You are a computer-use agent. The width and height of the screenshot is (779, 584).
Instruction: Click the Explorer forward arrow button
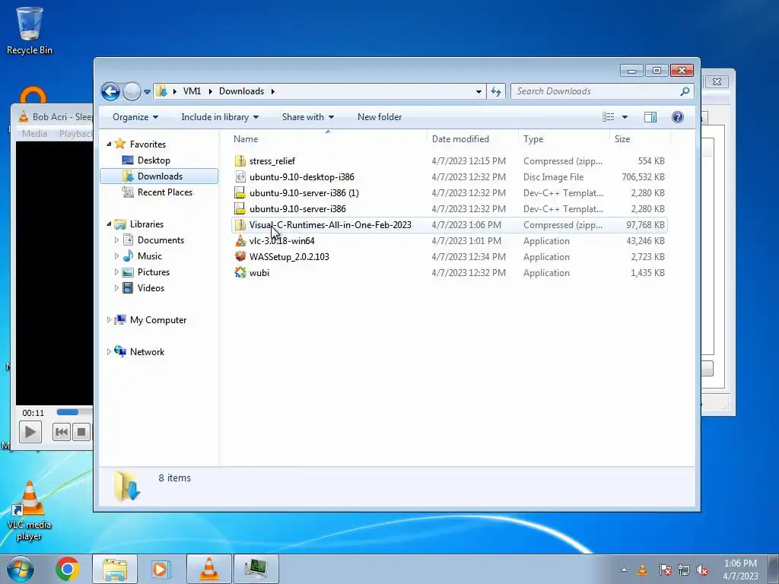pos(132,91)
